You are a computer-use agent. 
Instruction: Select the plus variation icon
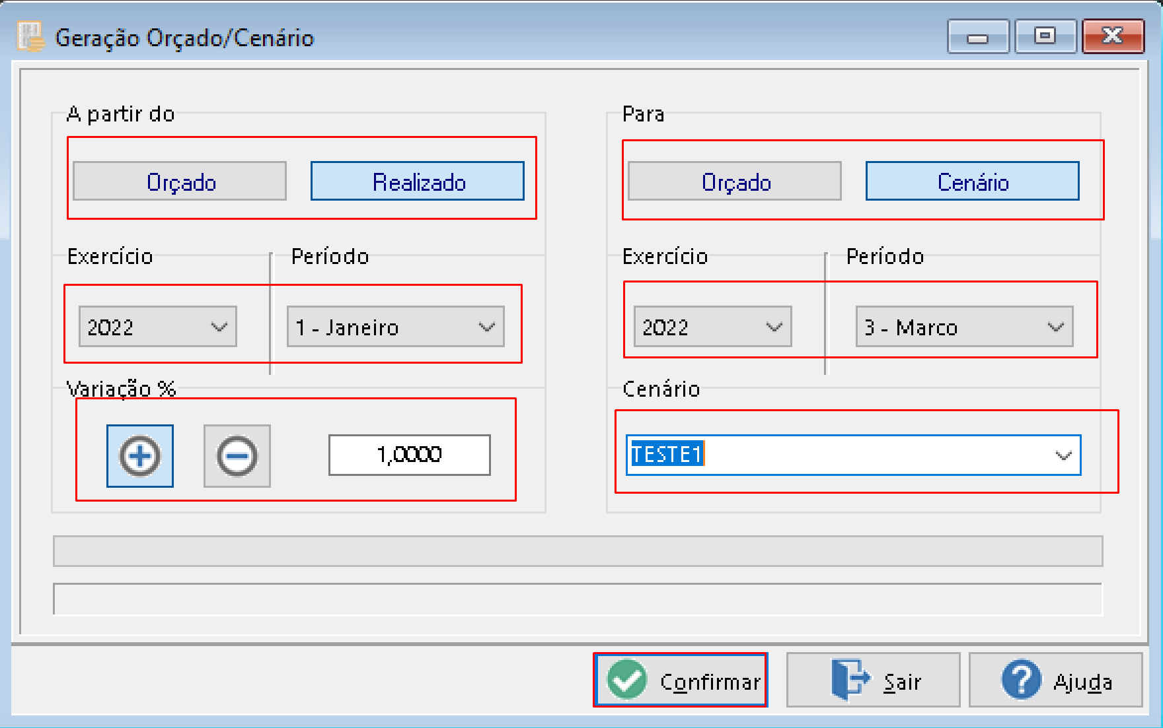pos(140,456)
